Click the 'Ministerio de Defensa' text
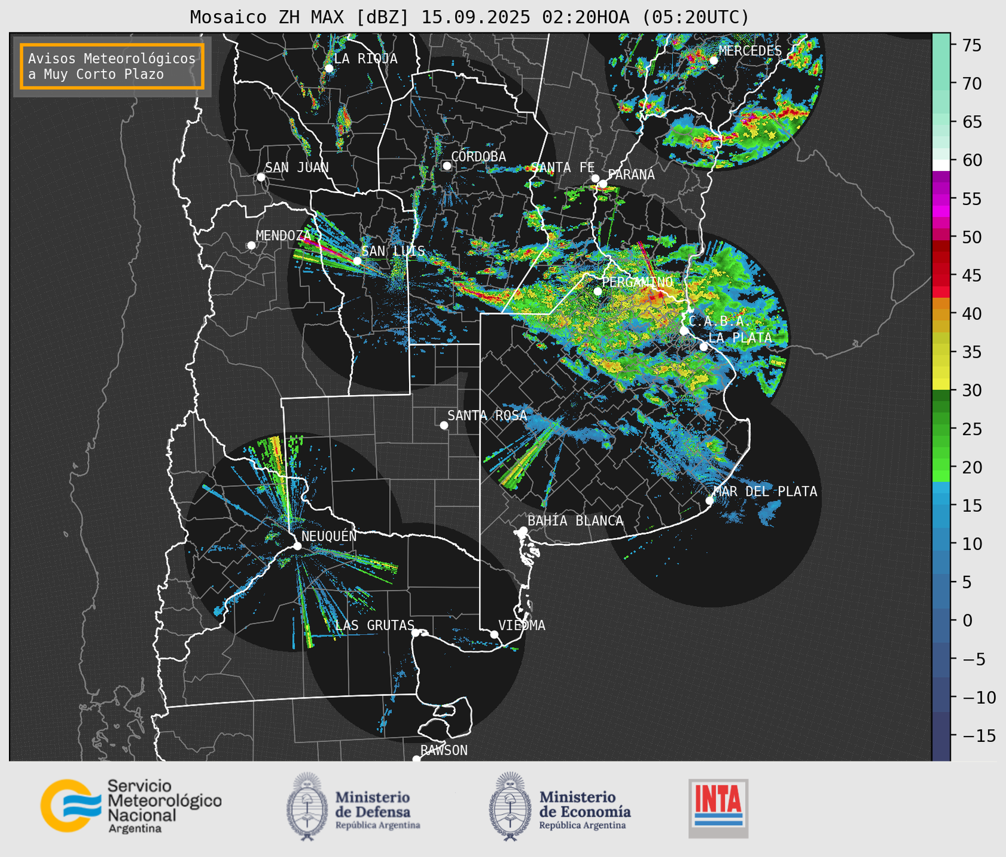This screenshot has width=1006, height=857. click(x=373, y=804)
